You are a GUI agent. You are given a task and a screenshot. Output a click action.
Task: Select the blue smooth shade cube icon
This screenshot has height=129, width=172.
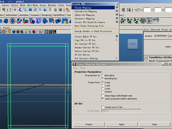coord(14,32)
